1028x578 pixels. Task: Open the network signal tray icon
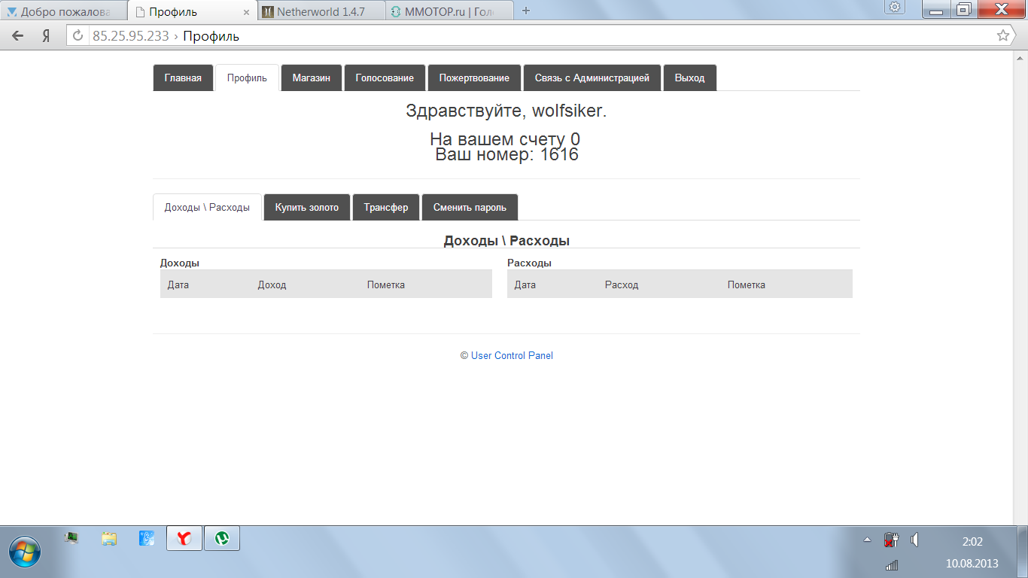click(x=891, y=564)
